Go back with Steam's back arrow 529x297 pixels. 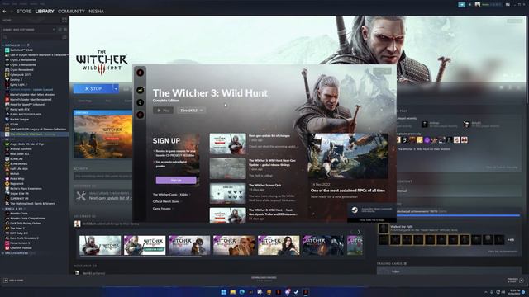[4, 11]
